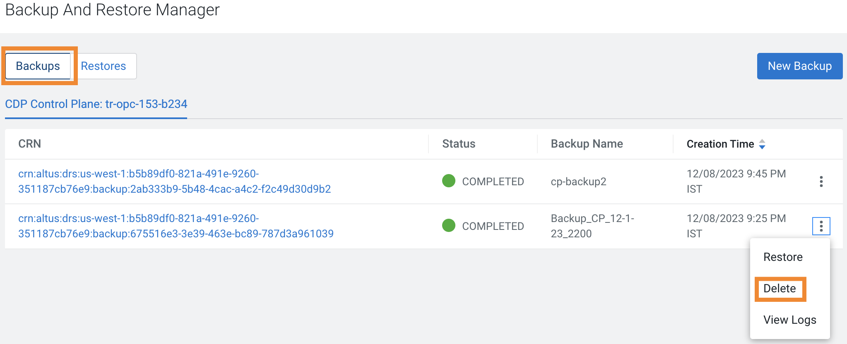Open actions menu for cp-backup2 row
The image size is (847, 344).
tap(821, 182)
